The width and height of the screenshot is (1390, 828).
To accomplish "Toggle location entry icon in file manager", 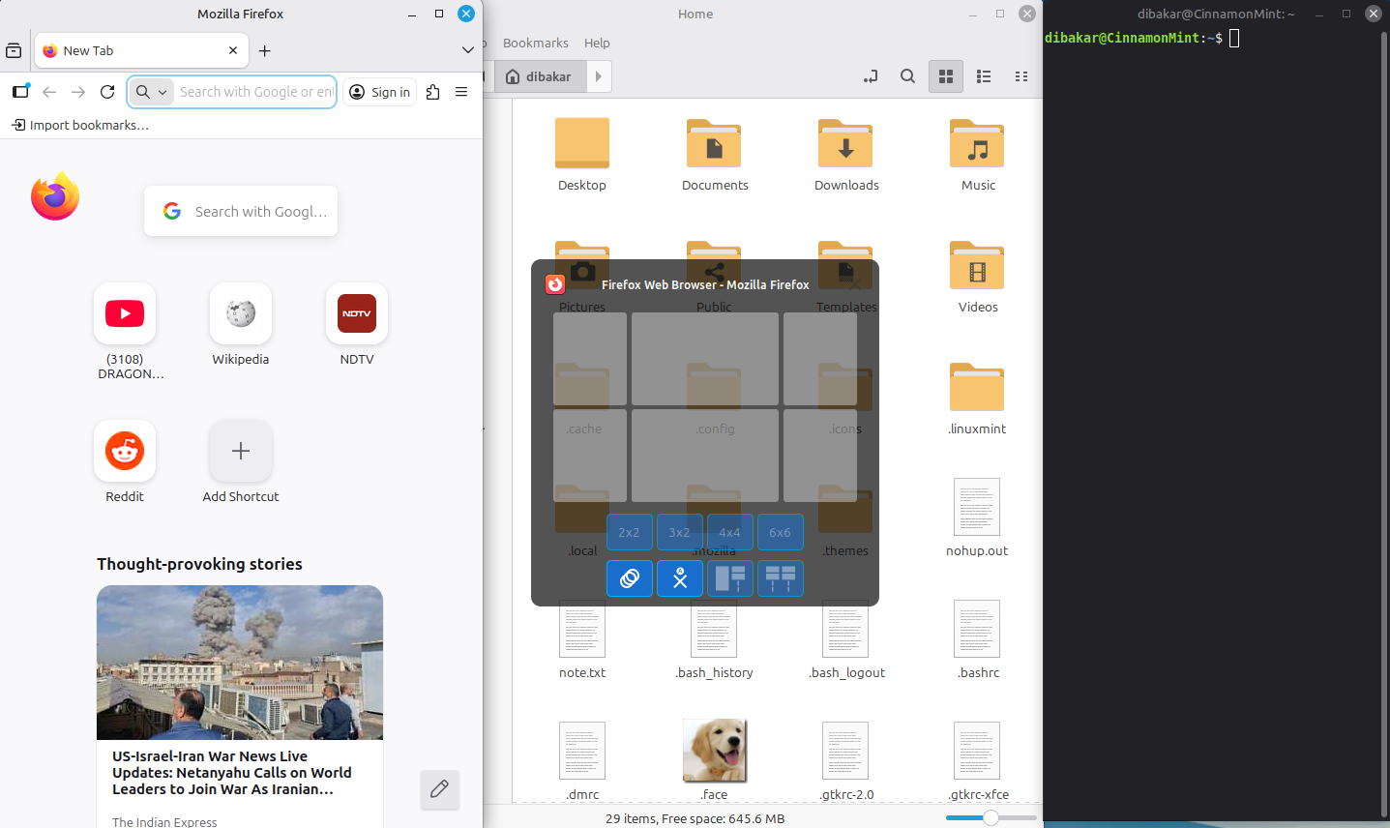I will coord(871,76).
